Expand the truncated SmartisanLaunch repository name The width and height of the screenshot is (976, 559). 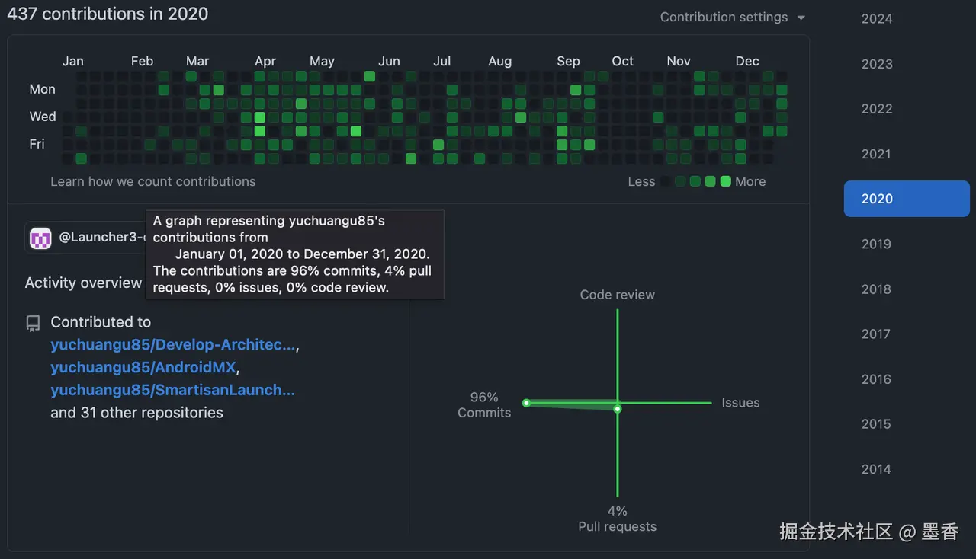pyautogui.click(x=173, y=390)
